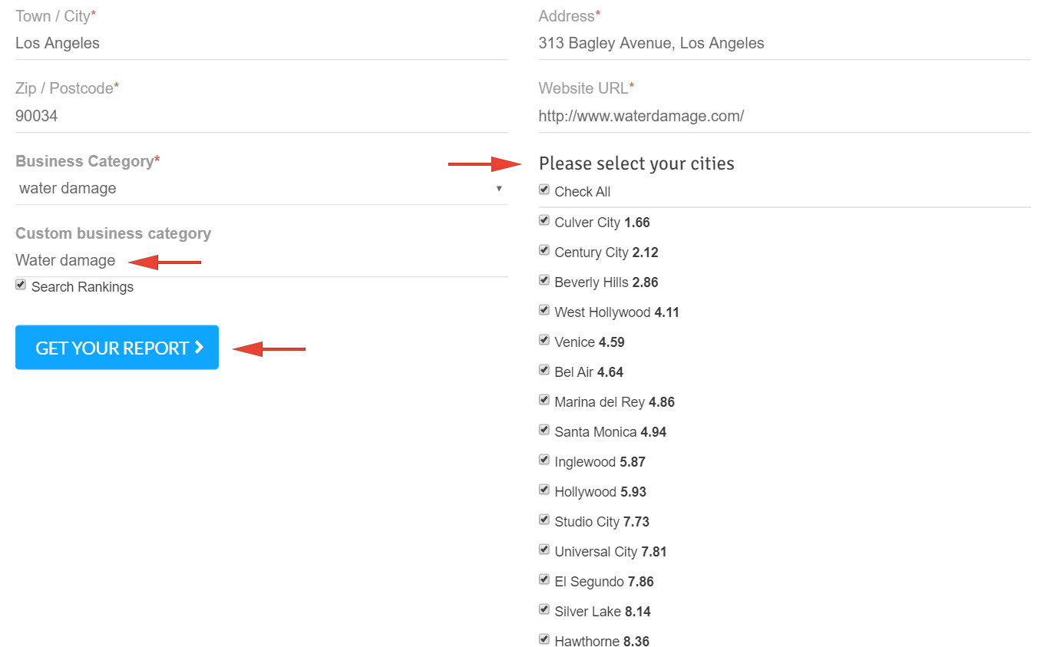The height and width of the screenshot is (647, 1041).
Task: Focus the Zip / Postcode field
Action: 261,117
